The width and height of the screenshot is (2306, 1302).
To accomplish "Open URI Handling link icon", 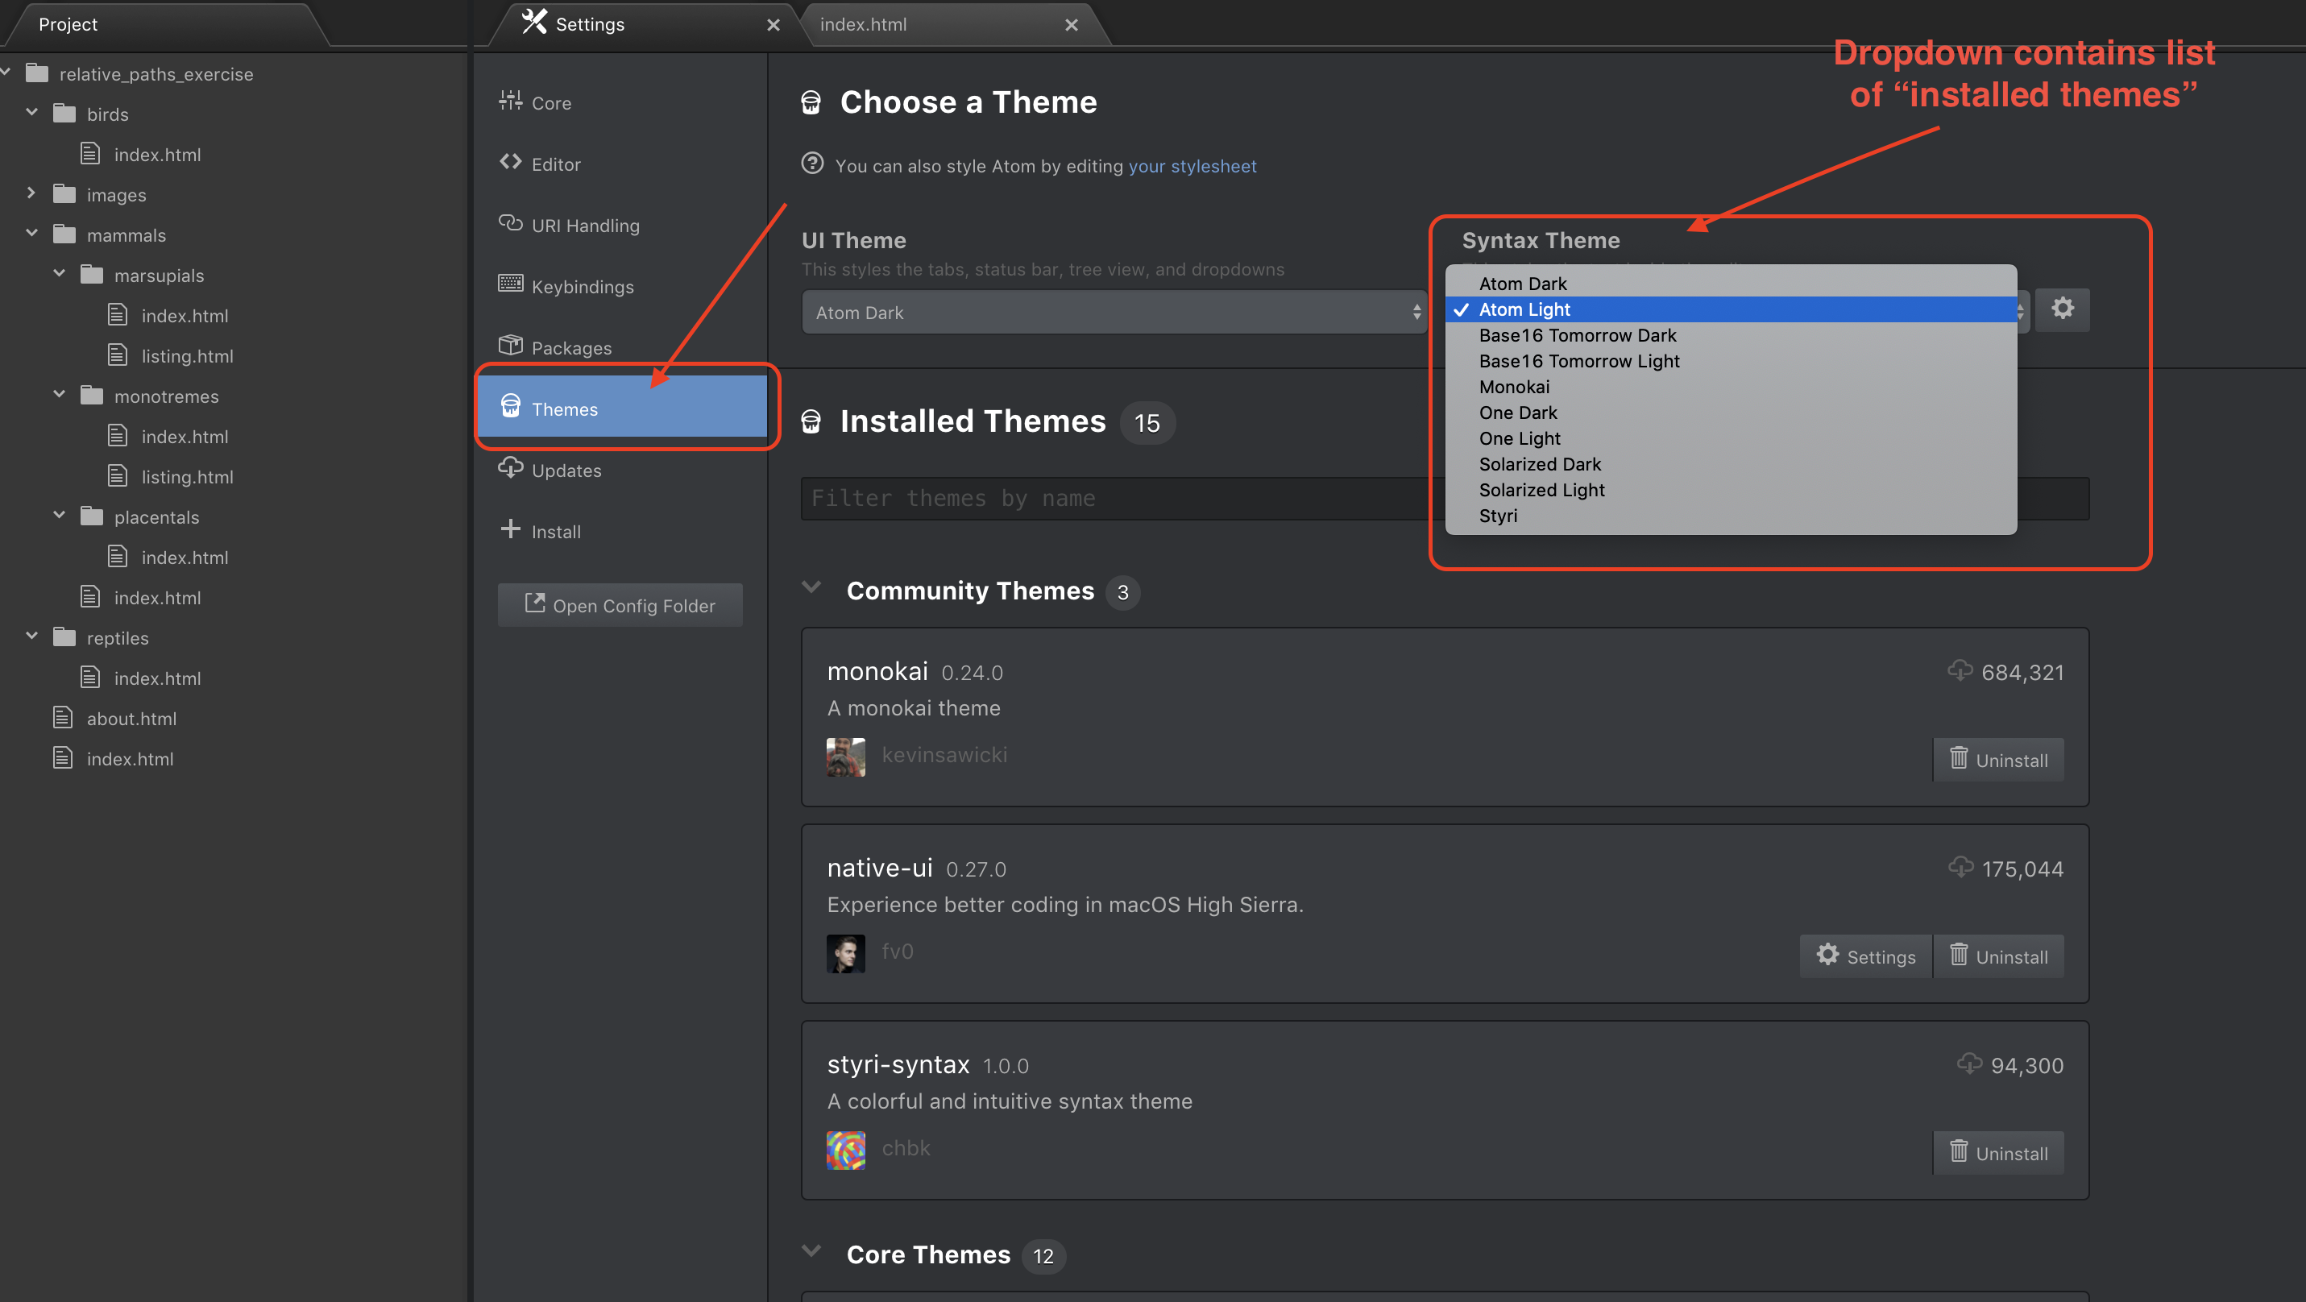I will click(x=510, y=224).
